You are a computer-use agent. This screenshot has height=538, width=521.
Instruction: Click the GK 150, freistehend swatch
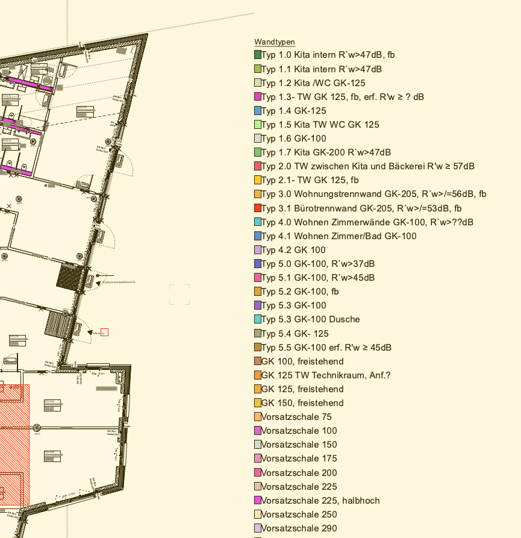click(x=258, y=403)
